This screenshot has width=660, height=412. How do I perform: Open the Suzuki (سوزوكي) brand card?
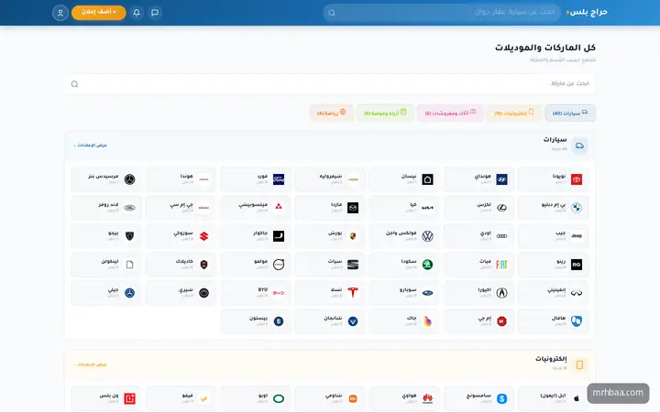coord(181,236)
